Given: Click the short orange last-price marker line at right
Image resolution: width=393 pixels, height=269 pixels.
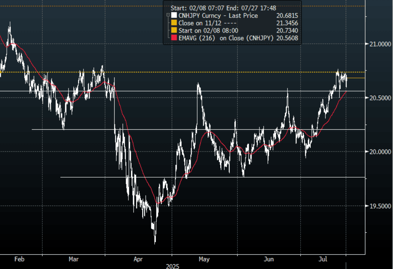Looking at the screenshot, I should tap(356, 78).
